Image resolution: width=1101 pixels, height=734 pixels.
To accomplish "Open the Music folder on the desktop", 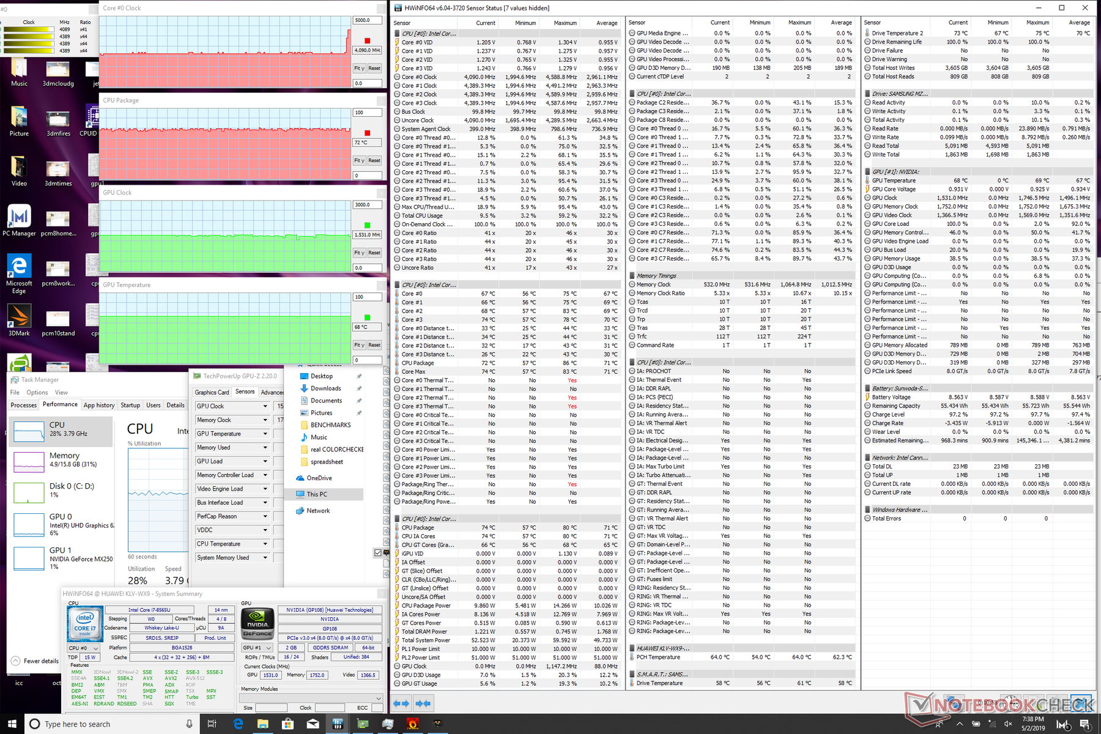I will (19, 72).
